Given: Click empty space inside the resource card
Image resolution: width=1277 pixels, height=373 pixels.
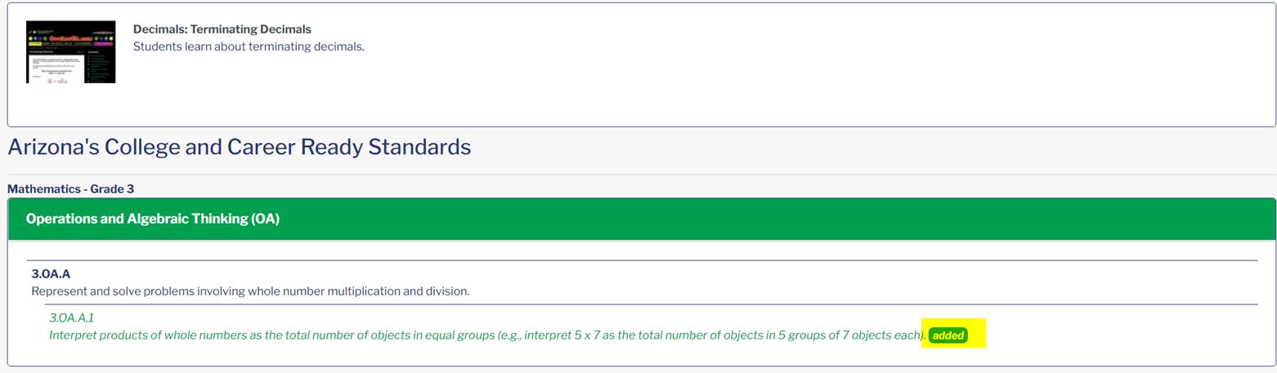Looking at the screenshot, I should pyautogui.click(x=736, y=82).
